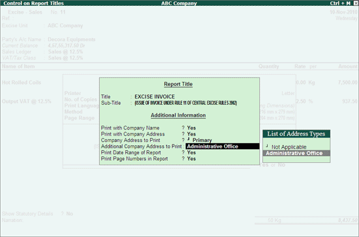Click the Sales Ledger value Sales @ 12.5%
Image resolution: width=359 pixels, height=237 pixels.
point(65,52)
